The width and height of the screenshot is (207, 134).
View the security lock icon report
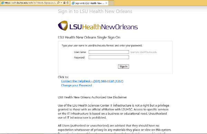tap(65, 3)
